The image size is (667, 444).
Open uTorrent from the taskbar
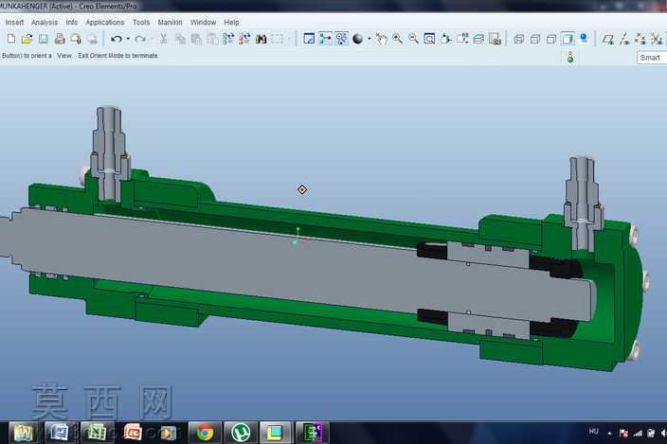coord(241,433)
